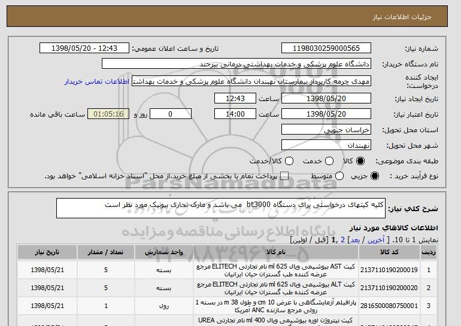
Task: Click the کیت نیتروژن اوره item name cell
Action: (x=276, y=321)
